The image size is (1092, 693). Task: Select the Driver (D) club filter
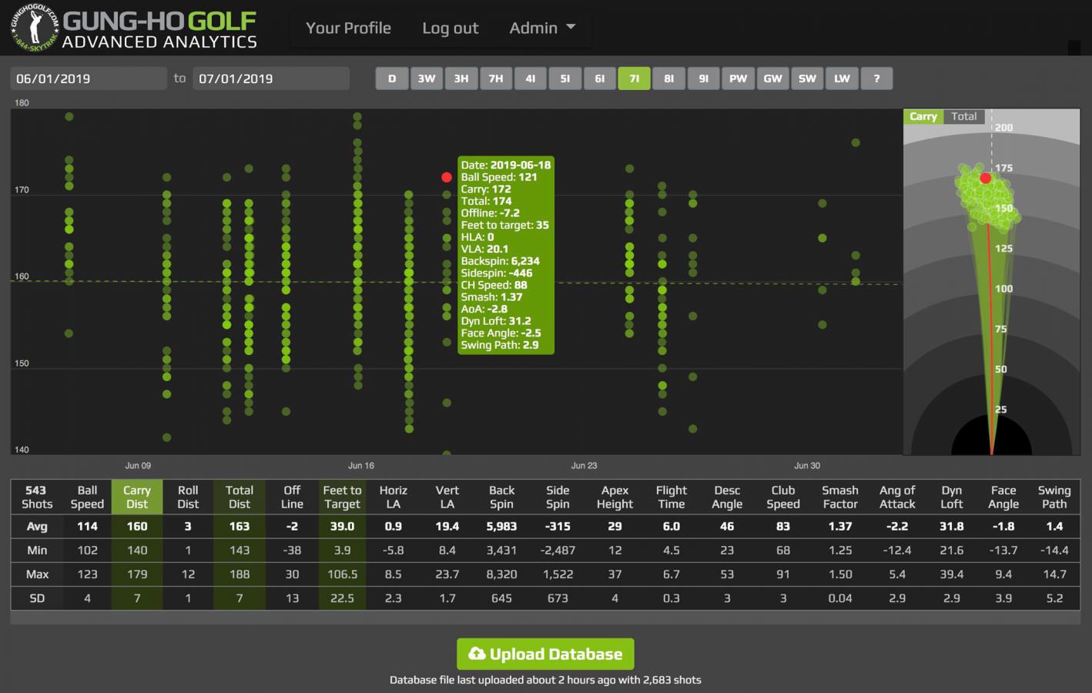392,79
